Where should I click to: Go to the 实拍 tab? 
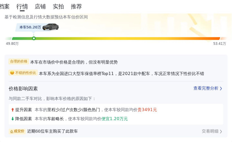(58, 6)
